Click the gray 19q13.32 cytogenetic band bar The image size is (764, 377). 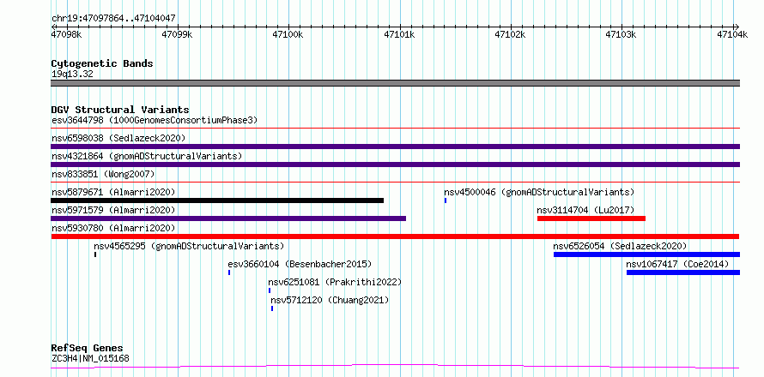pyautogui.click(x=395, y=83)
